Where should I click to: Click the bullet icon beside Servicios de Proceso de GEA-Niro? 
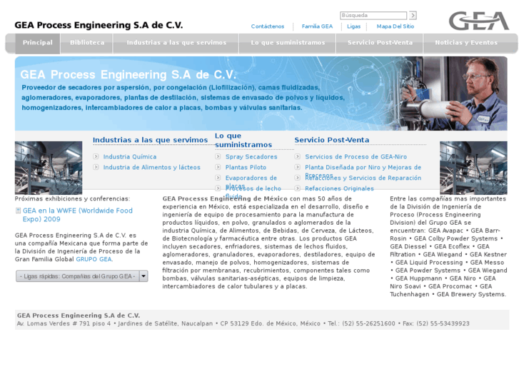click(298, 156)
